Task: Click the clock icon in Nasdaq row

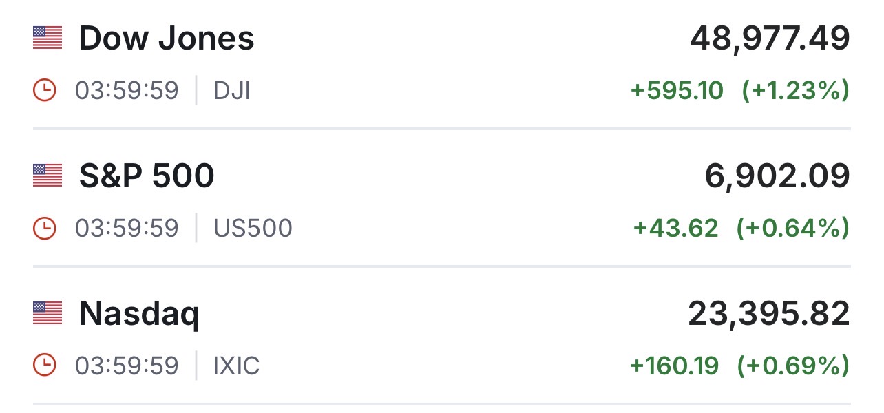Action: (44, 366)
